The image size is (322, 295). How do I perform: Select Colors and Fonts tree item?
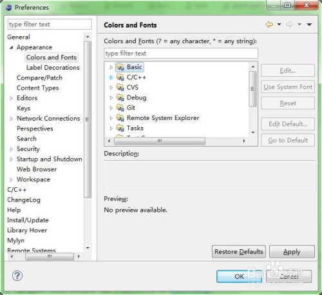tap(52, 57)
